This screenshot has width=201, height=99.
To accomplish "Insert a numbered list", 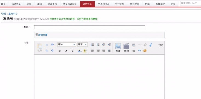I will [x=92, y=45].
